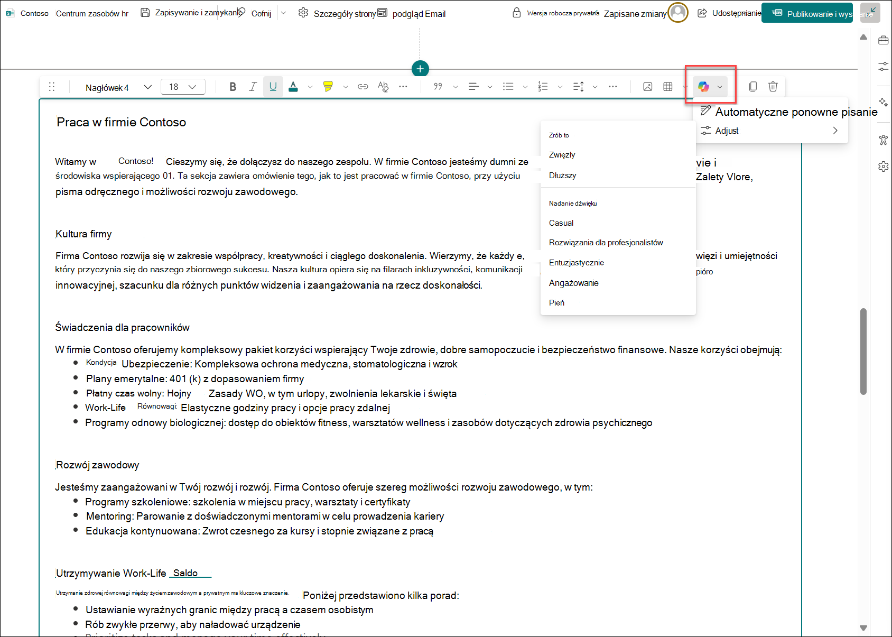Viewport: 892px width, 637px height.
Task: Open quote style dropdown arrow
Action: coord(456,87)
